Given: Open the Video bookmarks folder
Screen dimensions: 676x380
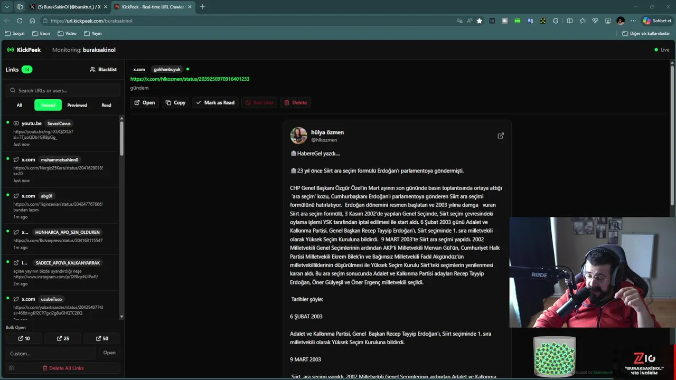Looking at the screenshot, I should pyautogui.click(x=67, y=33).
